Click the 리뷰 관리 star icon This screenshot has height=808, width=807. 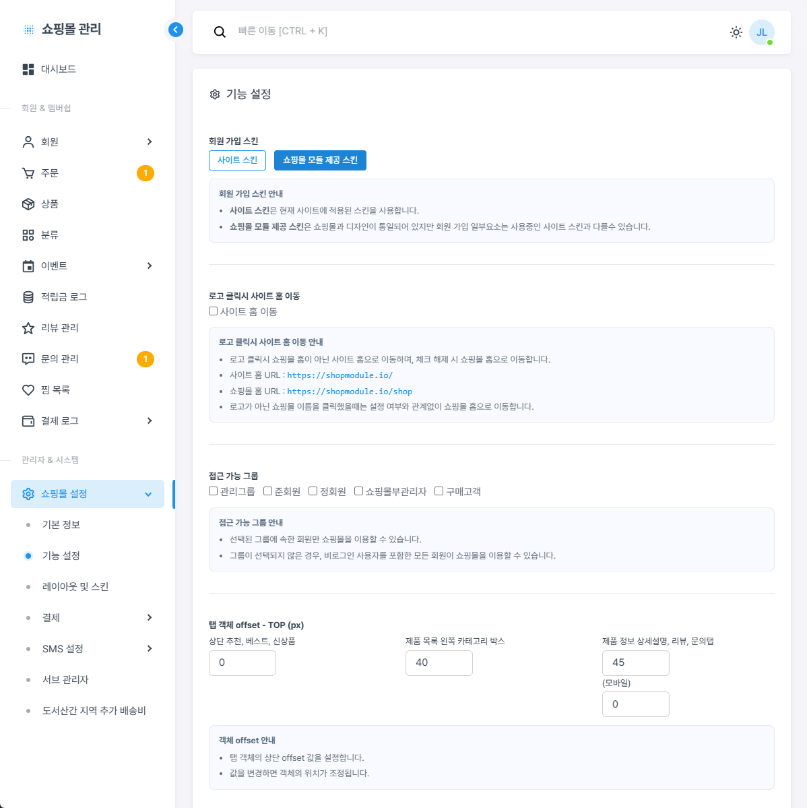[28, 328]
